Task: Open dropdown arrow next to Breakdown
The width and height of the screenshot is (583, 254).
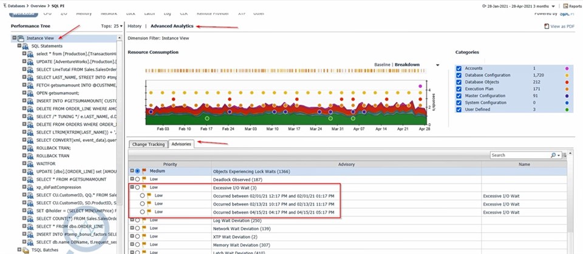Action: [438, 65]
